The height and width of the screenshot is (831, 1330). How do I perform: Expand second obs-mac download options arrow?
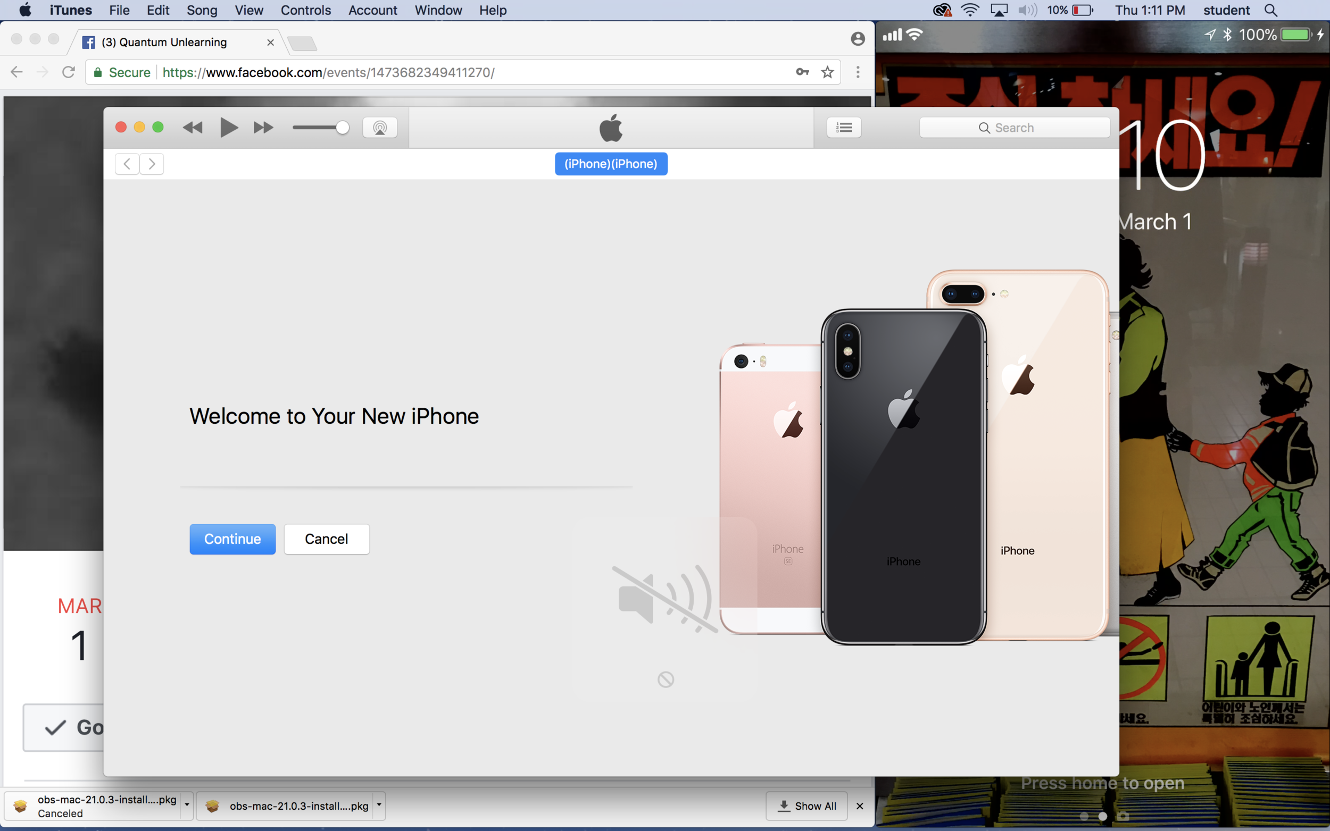point(379,805)
